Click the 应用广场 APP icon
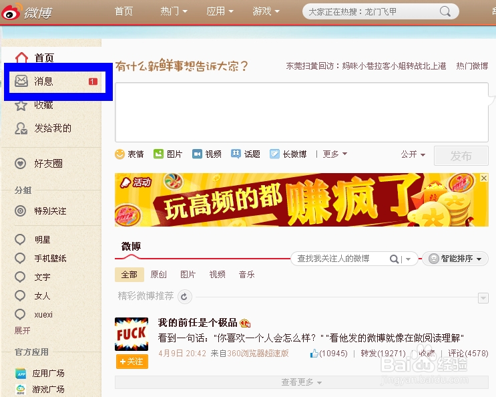 [x=21, y=374]
